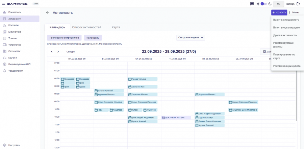Open the hamburger menu beside the ФАРМПРЕД logo
The height and width of the screenshot is (149, 304).
coord(3,4)
